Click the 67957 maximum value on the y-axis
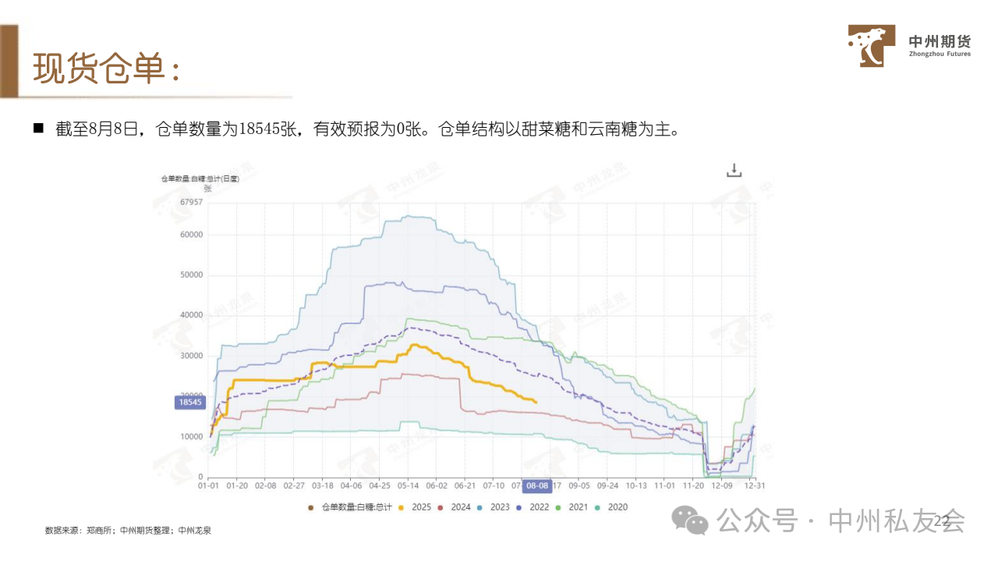 pos(191,202)
